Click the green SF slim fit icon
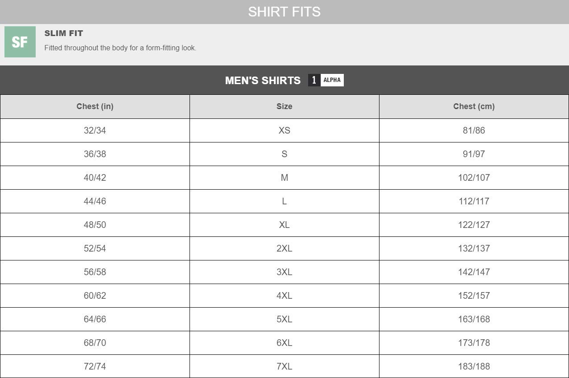The image size is (569, 378). pos(20,42)
